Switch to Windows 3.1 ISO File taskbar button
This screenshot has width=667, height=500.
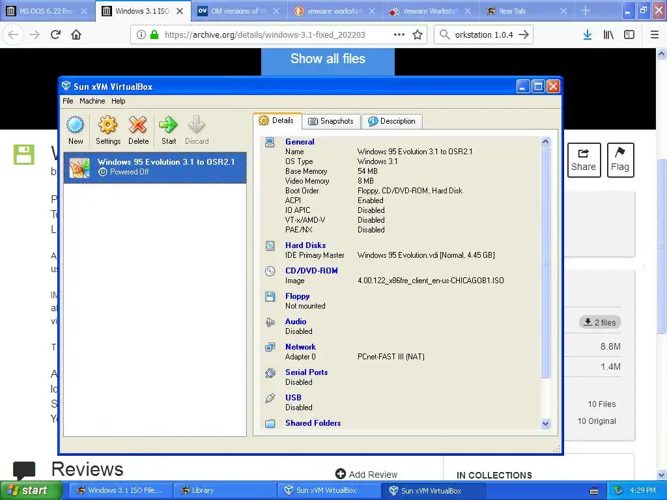121,490
